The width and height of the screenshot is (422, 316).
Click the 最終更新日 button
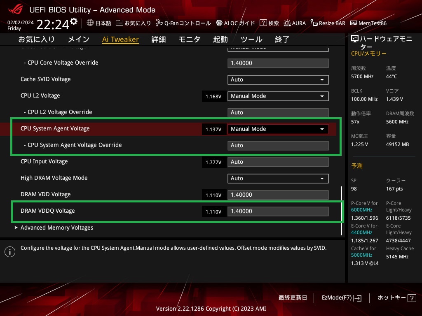click(293, 298)
